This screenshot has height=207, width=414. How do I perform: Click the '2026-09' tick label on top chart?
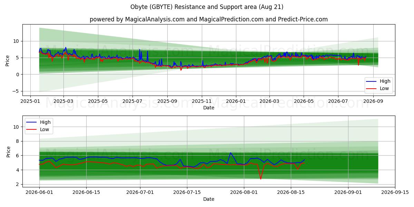(x=373, y=101)
